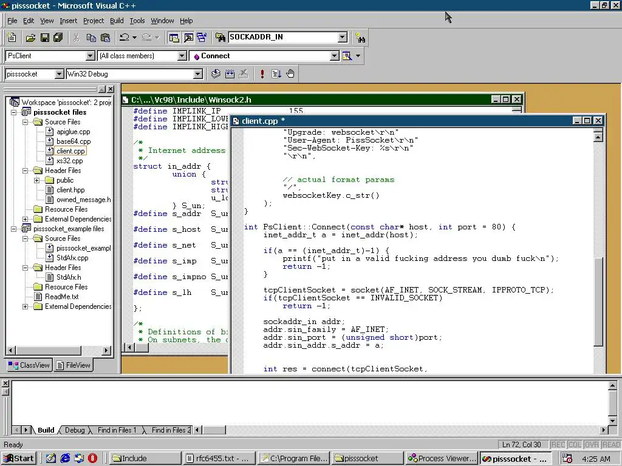Screen dimensions: 622x466
Task: Insert a breakpoint with the hand icon
Action: (x=290, y=73)
